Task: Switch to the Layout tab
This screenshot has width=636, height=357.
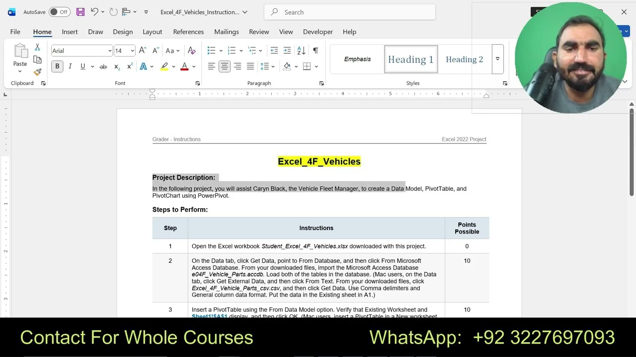Action: coord(153,32)
